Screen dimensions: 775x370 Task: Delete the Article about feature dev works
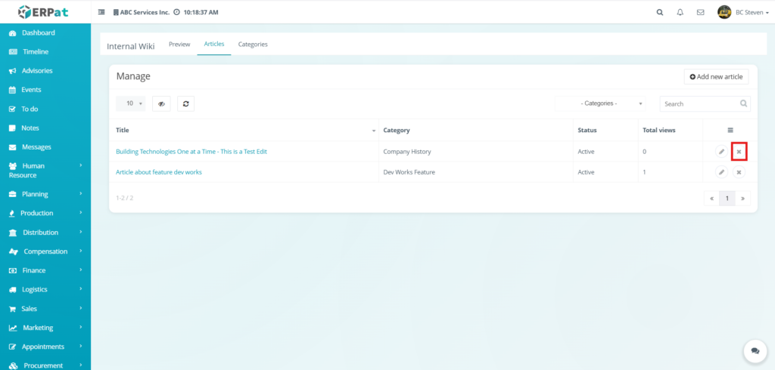coord(739,172)
